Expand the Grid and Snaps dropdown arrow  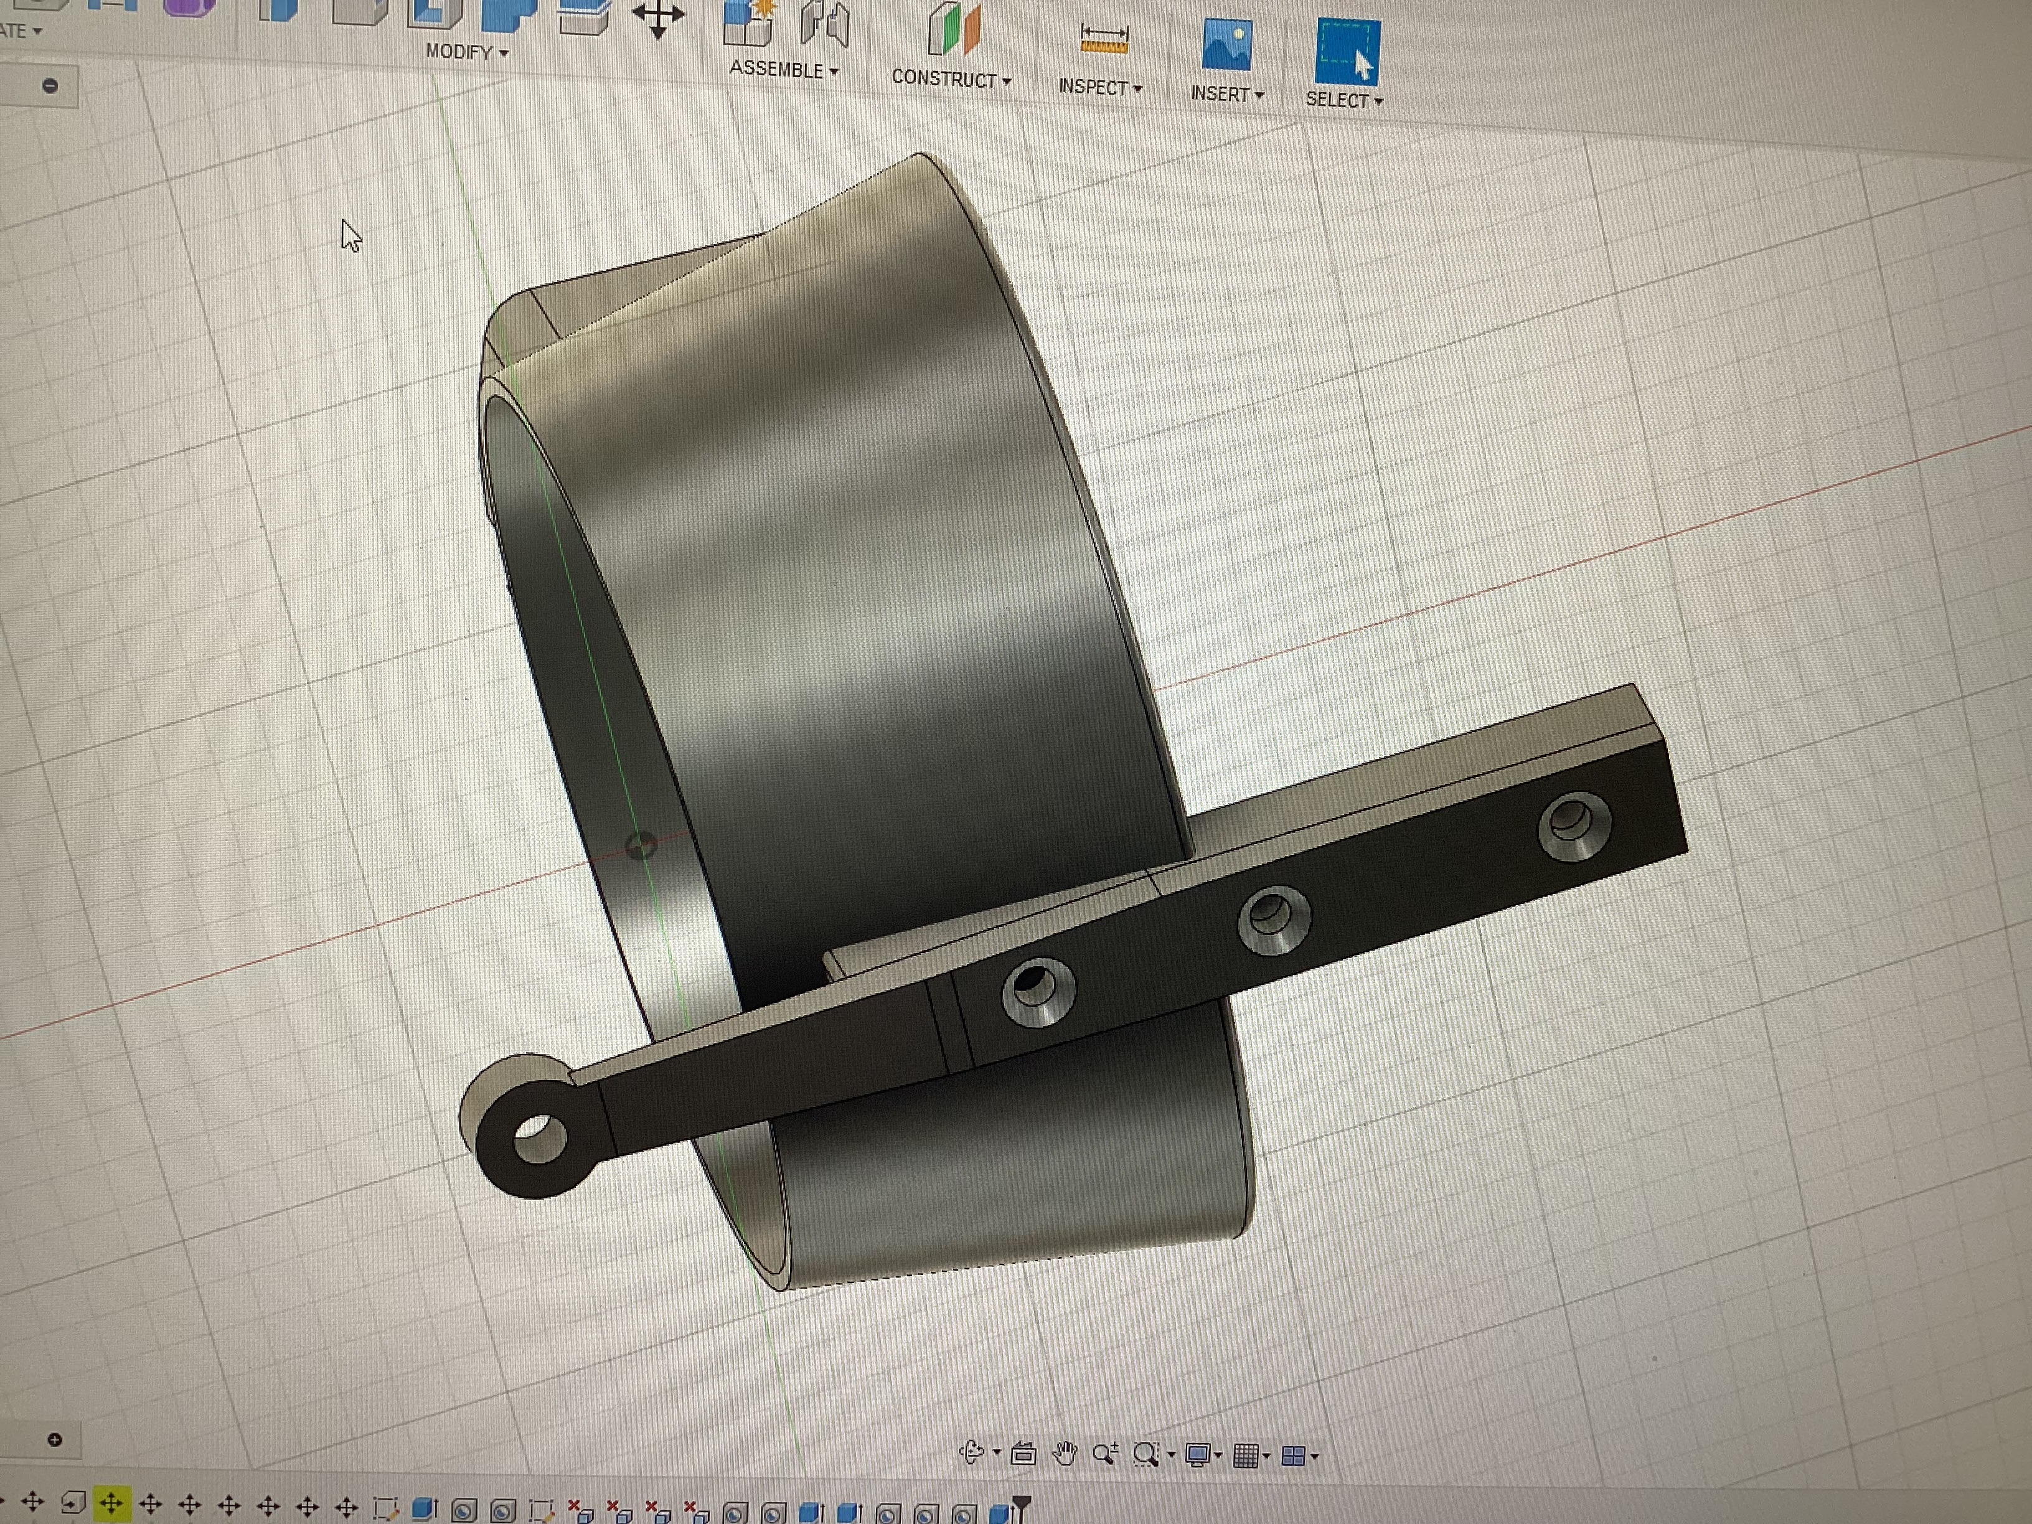[1267, 1457]
